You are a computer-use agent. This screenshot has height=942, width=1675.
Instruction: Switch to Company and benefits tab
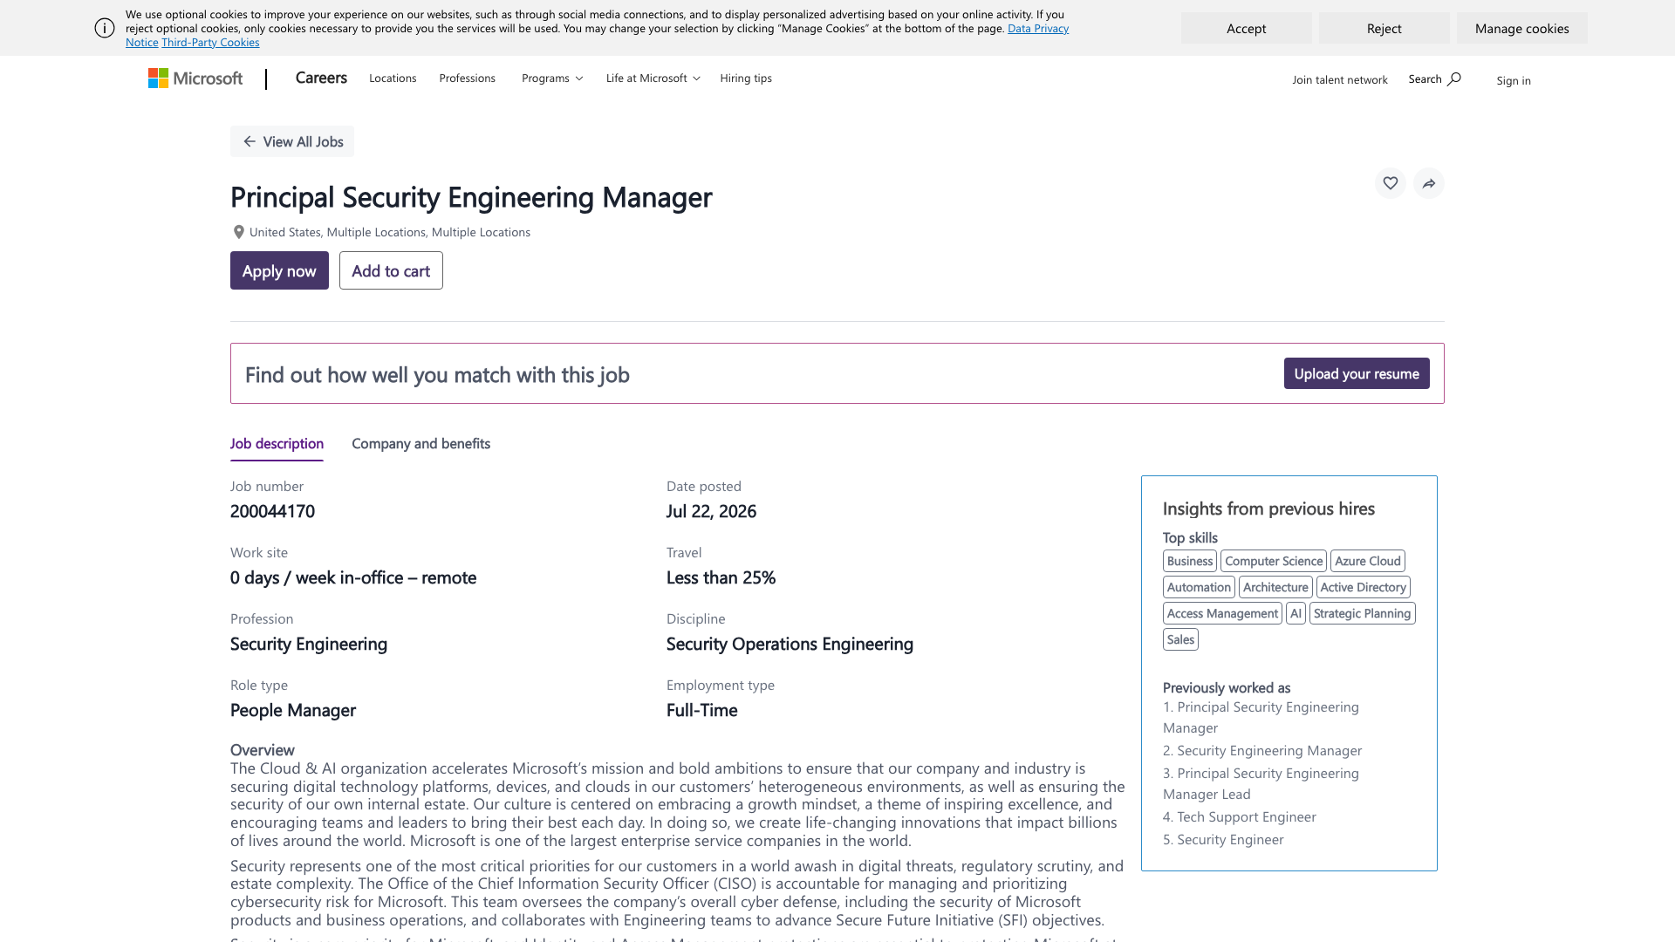420,443
